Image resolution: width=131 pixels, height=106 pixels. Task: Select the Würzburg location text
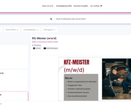click(37, 45)
